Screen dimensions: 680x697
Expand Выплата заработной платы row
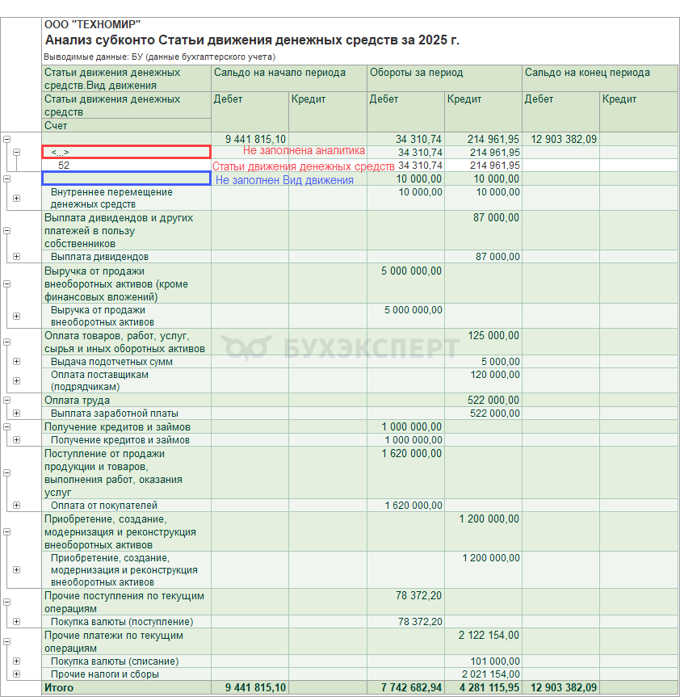[x=16, y=413]
